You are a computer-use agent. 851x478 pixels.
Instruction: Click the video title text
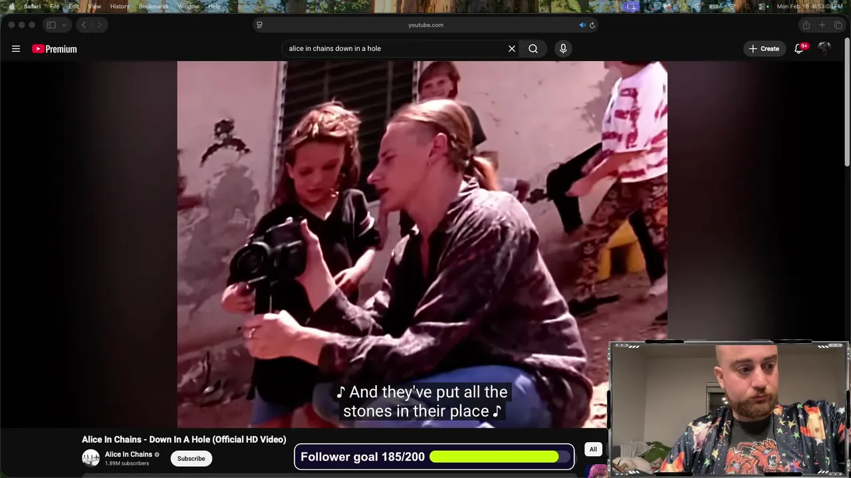[x=183, y=439]
